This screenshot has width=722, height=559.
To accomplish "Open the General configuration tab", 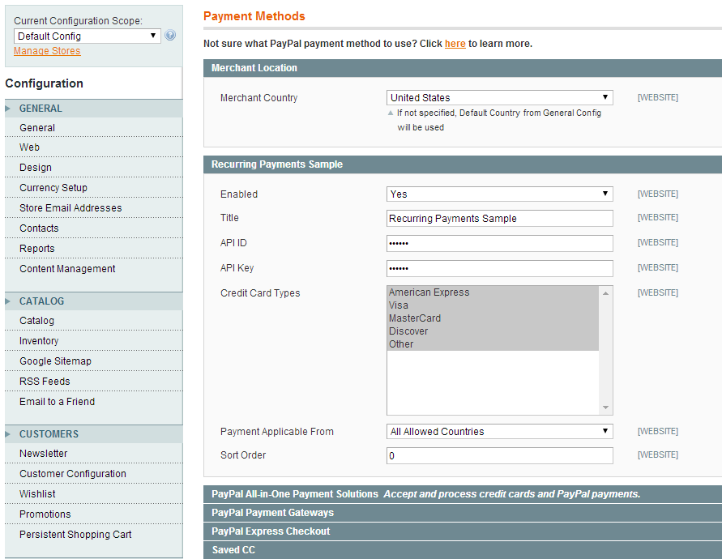I will (93, 127).
